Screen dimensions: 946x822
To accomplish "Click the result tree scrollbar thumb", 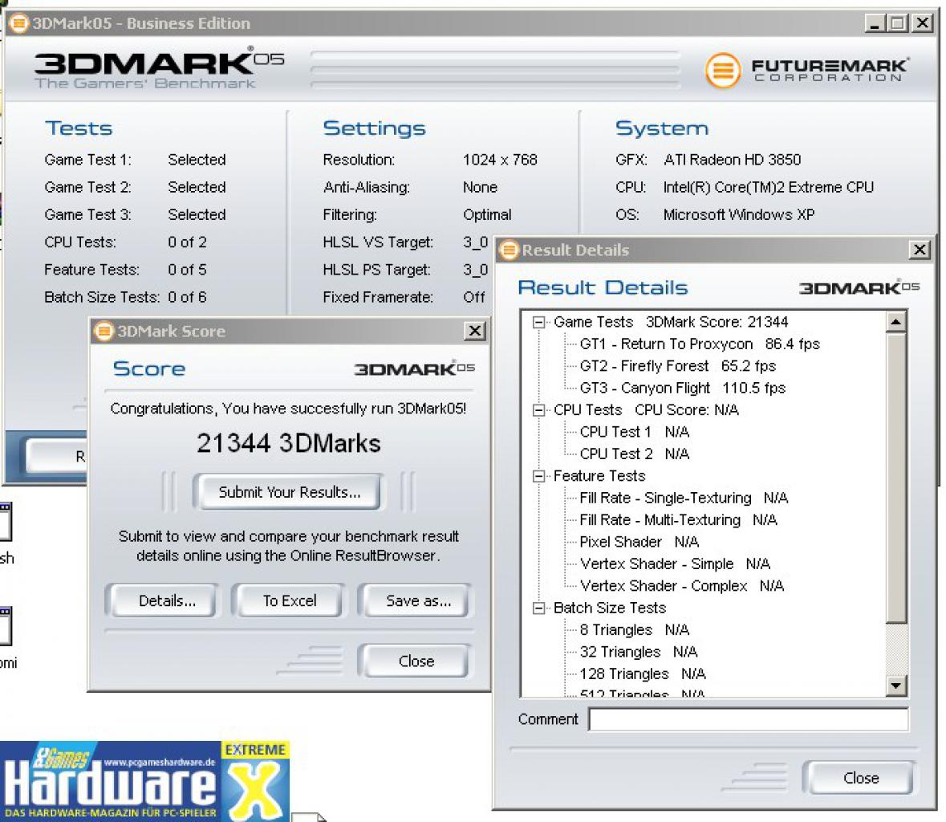I will (x=896, y=478).
